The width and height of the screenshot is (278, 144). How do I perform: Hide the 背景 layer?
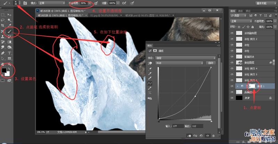click(x=232, y=98)
